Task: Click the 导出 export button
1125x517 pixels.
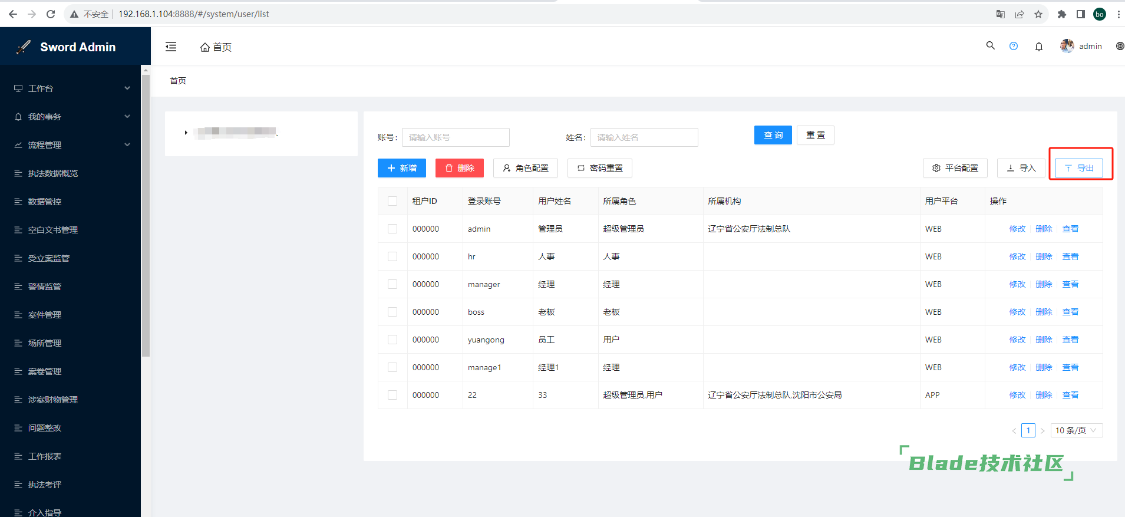Action: (1079, 168)
